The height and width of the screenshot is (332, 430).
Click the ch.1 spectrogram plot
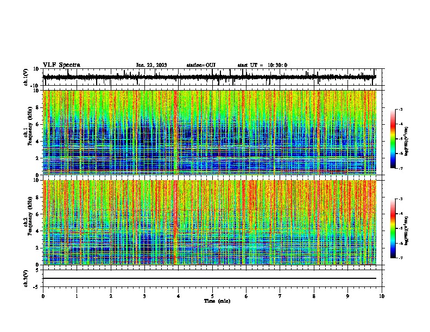(210, 132)
